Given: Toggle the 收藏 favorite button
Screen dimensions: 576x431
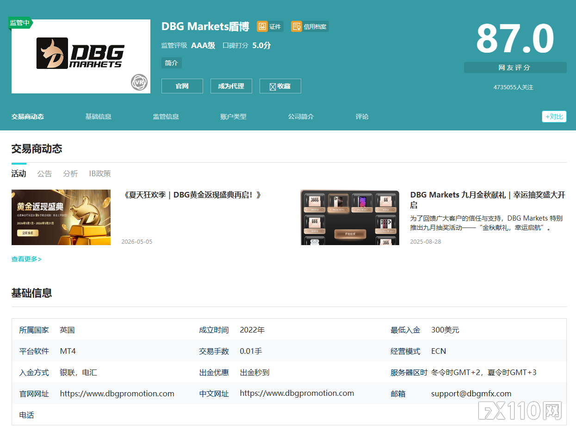Looking at the screenshot, I should pos(280,86).
